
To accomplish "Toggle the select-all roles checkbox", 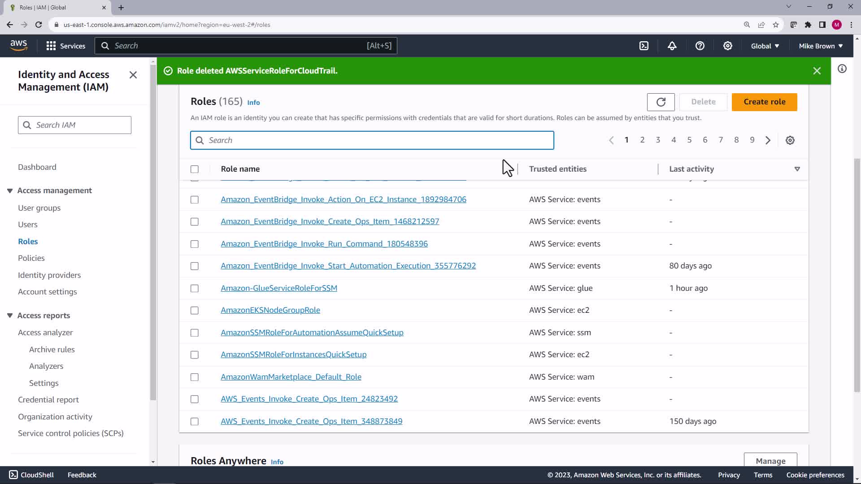I will click(194, 169).
